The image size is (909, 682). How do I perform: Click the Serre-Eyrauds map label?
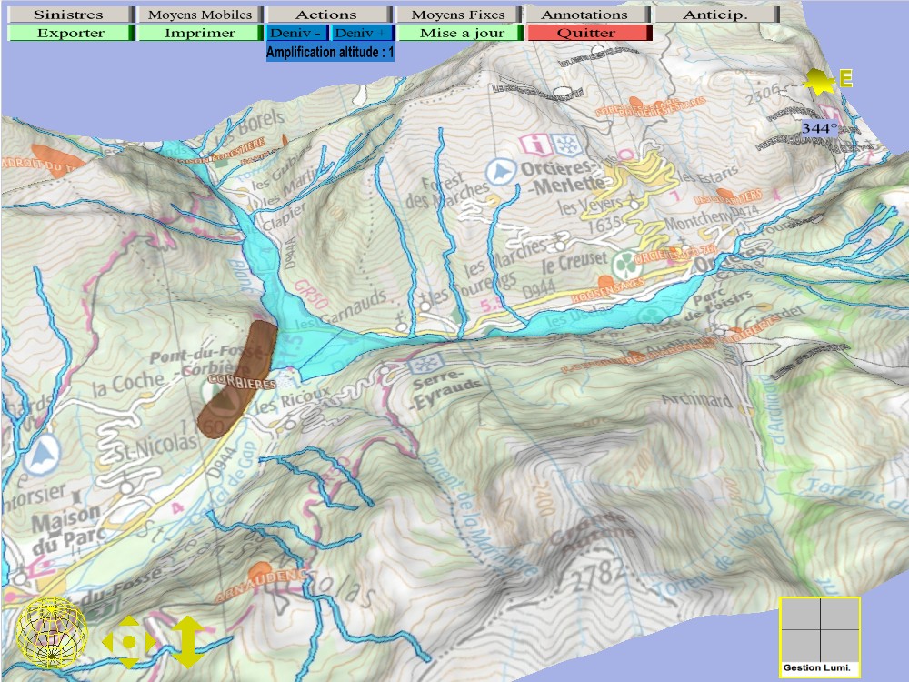(x=446, y=390)
